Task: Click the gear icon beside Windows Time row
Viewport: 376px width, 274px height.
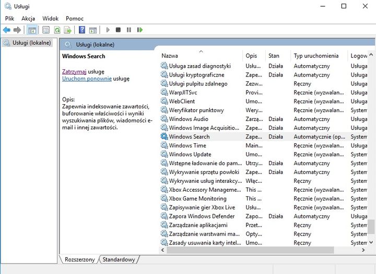Action: pyautogui.click(x=164, y=145)
